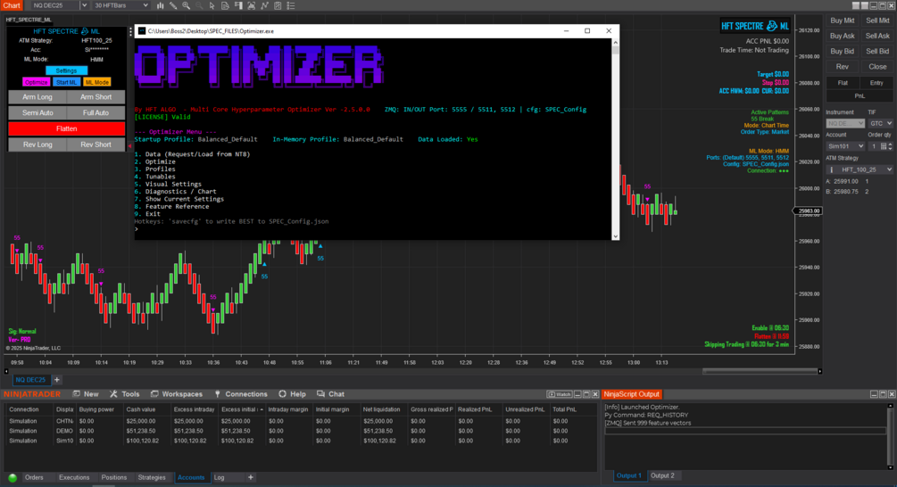Choose the cursor pointer icon in chart toolbar
897x487 pixels.
coord(212,5)
